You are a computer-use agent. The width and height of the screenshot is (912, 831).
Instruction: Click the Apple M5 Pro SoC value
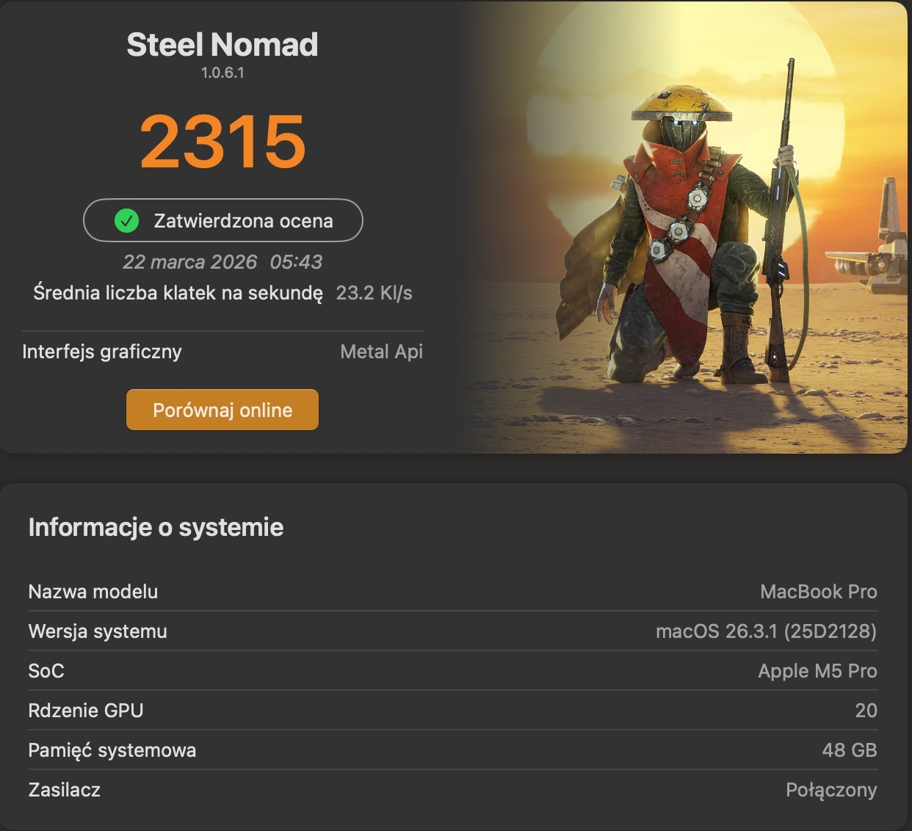tap(817, 671)
